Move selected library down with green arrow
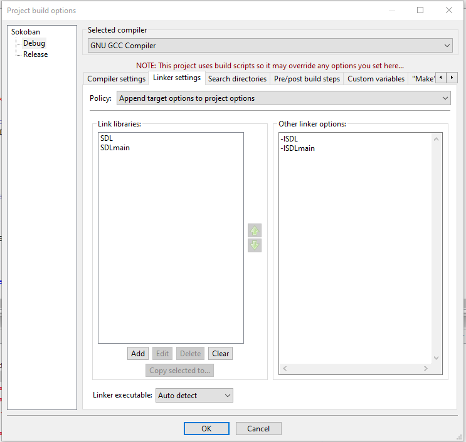This screenshot has height=442, width=466. coord(255,245)
